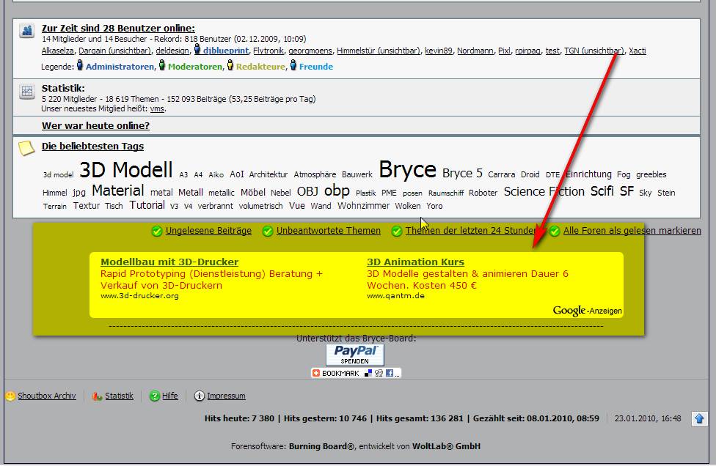Click the green check beside Alle Foren als gelesen markieren
Viewport: 716px width, 466px height.
[555, 232]
